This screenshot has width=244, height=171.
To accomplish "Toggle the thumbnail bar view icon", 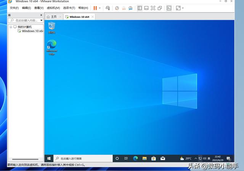I will (x=146, y=8).
